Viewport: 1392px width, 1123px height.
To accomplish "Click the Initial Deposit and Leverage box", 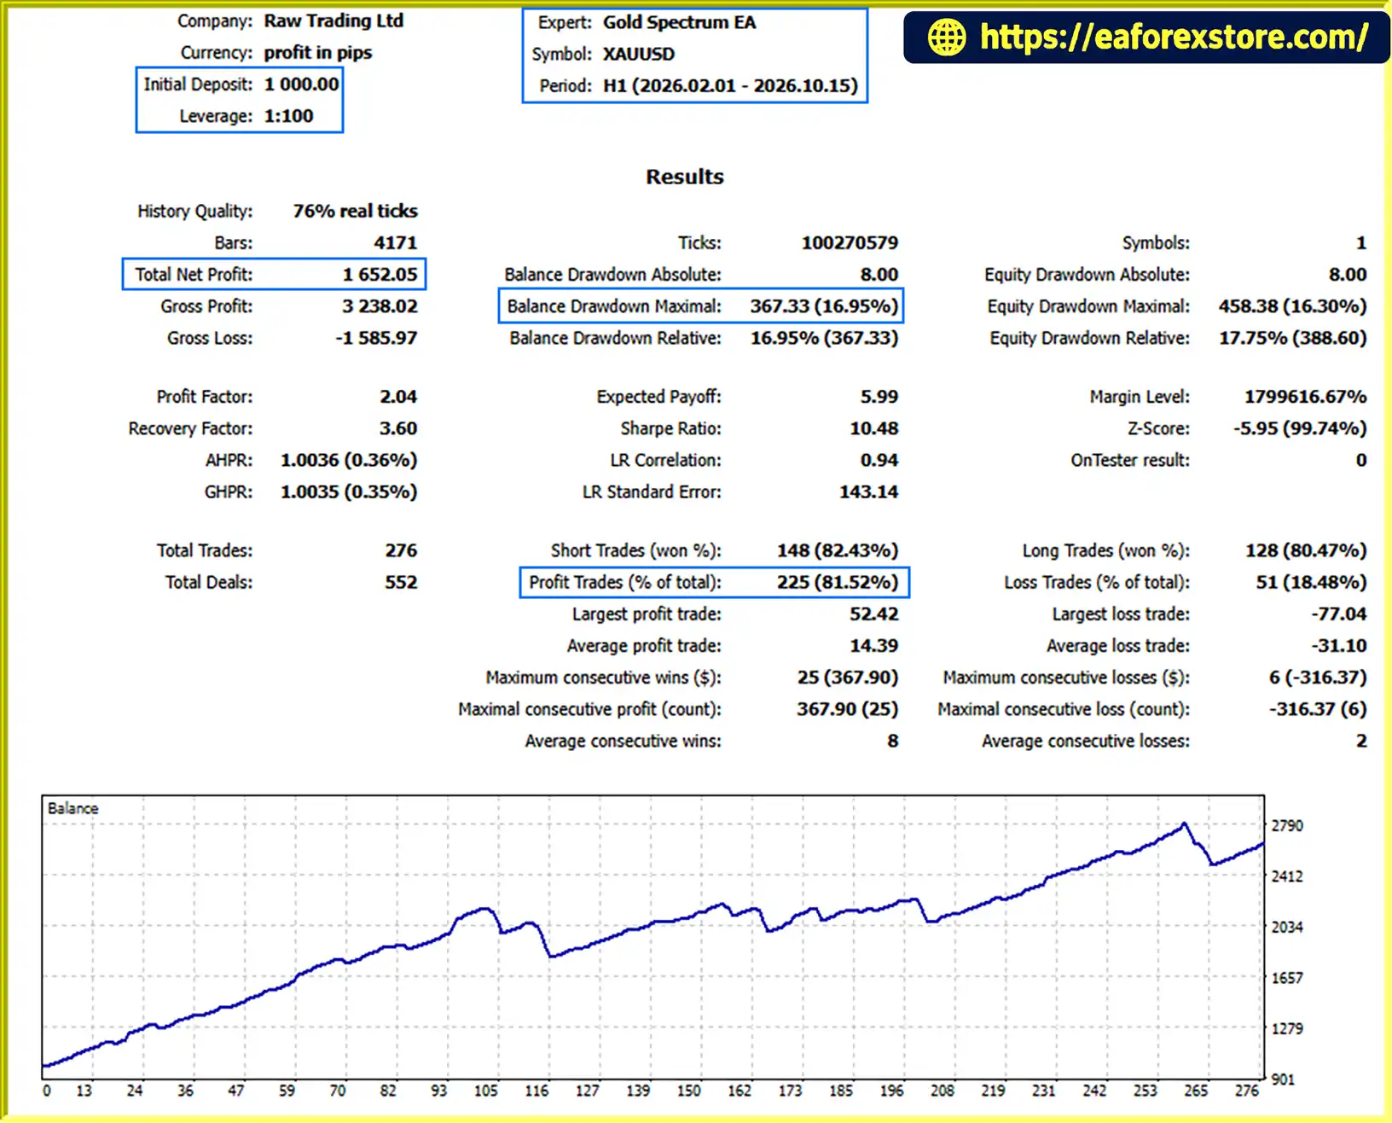I will [x=240, y=101].
